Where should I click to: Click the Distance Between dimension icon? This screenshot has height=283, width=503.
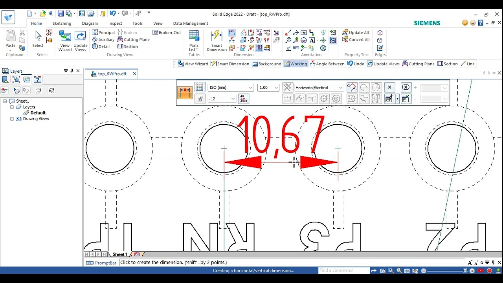pyautogui.click(x=232, y=33)
